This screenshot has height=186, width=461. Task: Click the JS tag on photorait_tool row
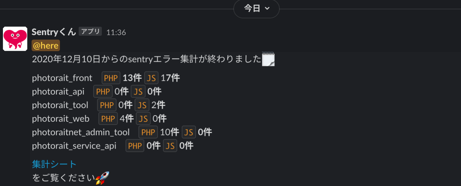click(x=142, y=105)
